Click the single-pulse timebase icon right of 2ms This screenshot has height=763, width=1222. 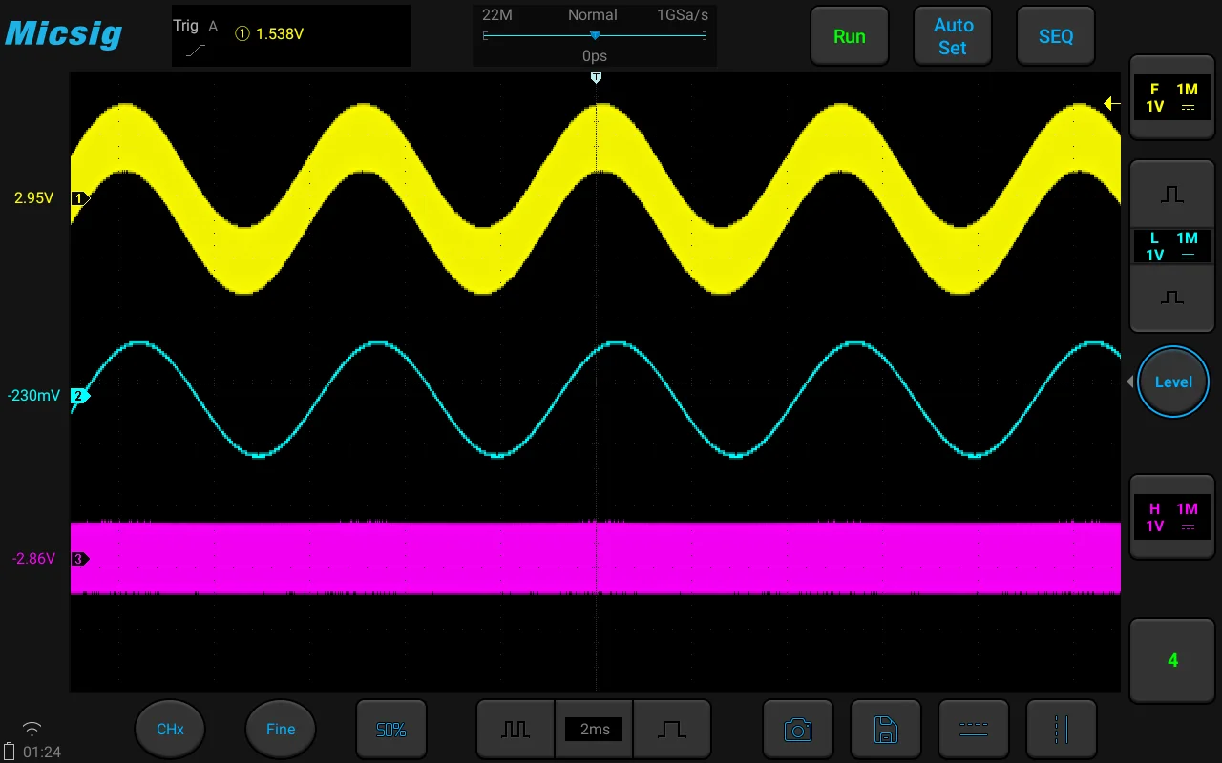672,730
